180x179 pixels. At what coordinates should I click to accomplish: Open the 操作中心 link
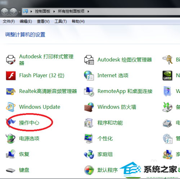coord(29,123)
